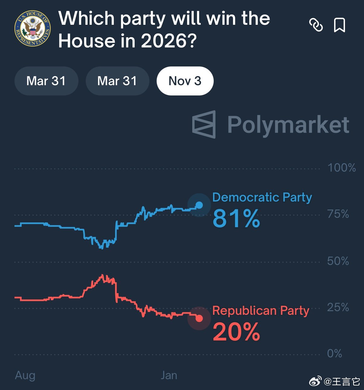Click the Polymarket logo emblem
Image resolution: width=364 pixels, height=390 pixels.
204,124
